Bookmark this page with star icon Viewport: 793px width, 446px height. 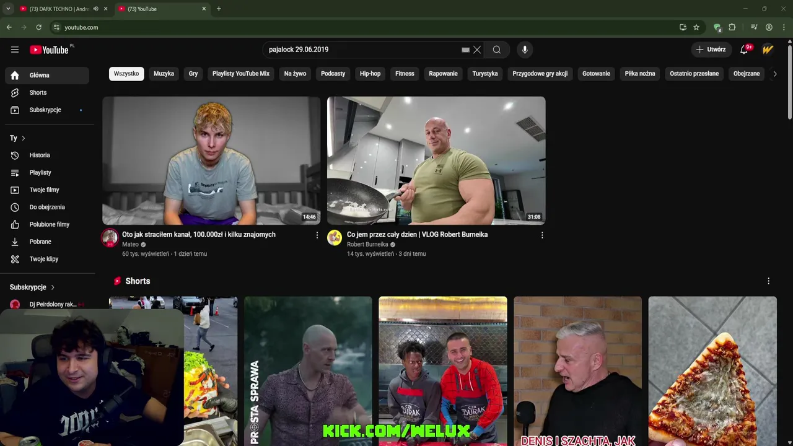[696, 27]
